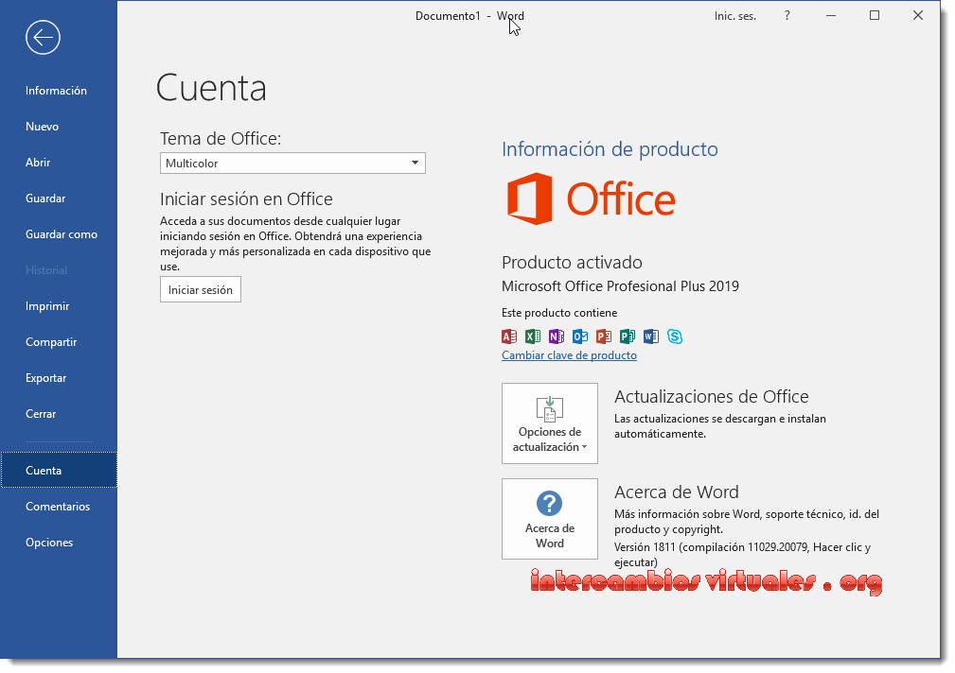Click the Publisher app icon
Viewport: 955px width, 673px height.
click(x=628, y=336)
